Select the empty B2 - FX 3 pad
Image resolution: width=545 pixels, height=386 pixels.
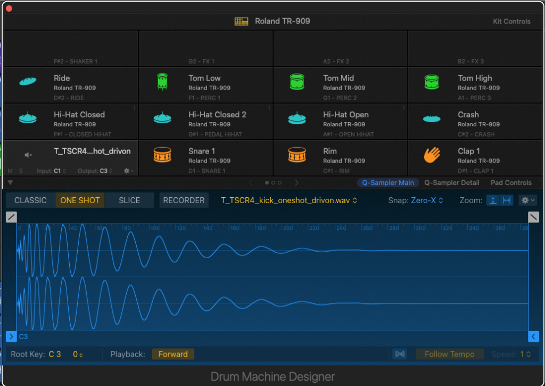[x=475, y=49]
